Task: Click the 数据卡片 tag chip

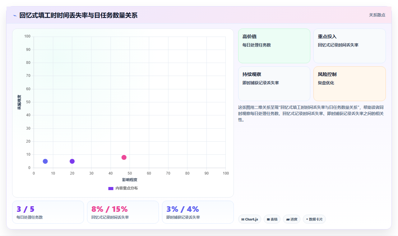Action: 314,219
